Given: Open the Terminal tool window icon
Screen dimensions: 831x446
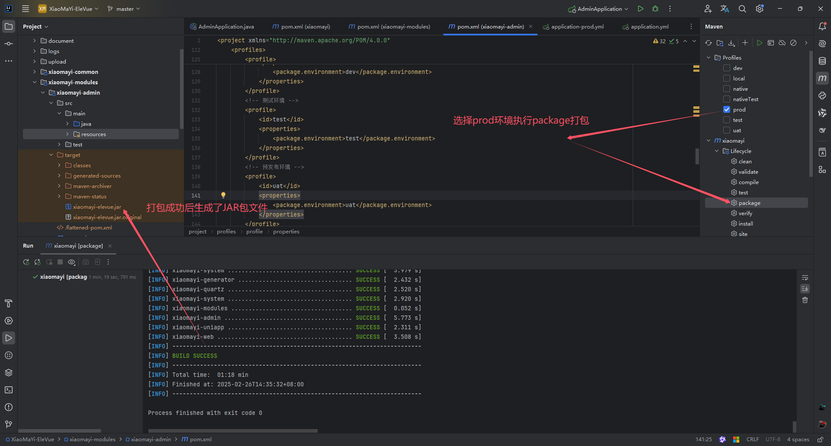Looking at the screenshot, I should click(9, 390).
